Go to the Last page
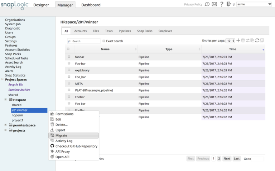 (237, 159)
